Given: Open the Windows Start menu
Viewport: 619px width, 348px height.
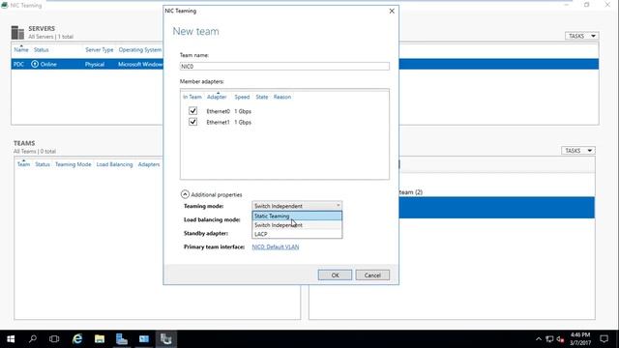Looking at the screenshot, I should point(11,339).
